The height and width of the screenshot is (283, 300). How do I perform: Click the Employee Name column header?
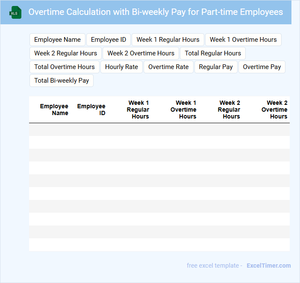pos(54,110)
